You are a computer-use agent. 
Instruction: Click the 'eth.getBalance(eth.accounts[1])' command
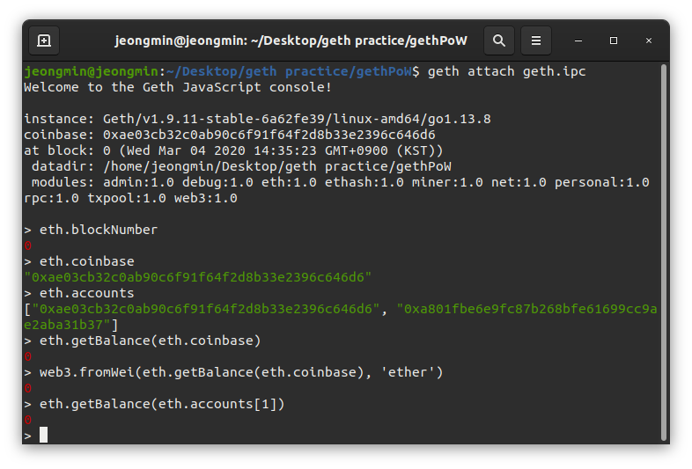[x=162, y=405]
